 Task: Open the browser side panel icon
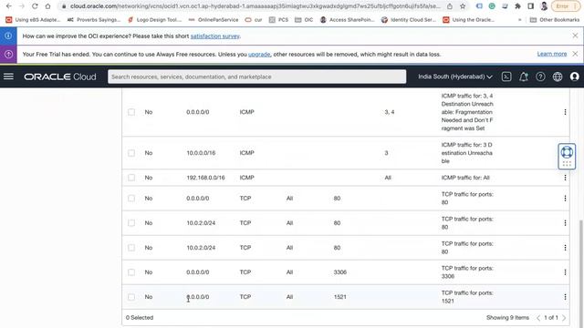pos(531,6)
